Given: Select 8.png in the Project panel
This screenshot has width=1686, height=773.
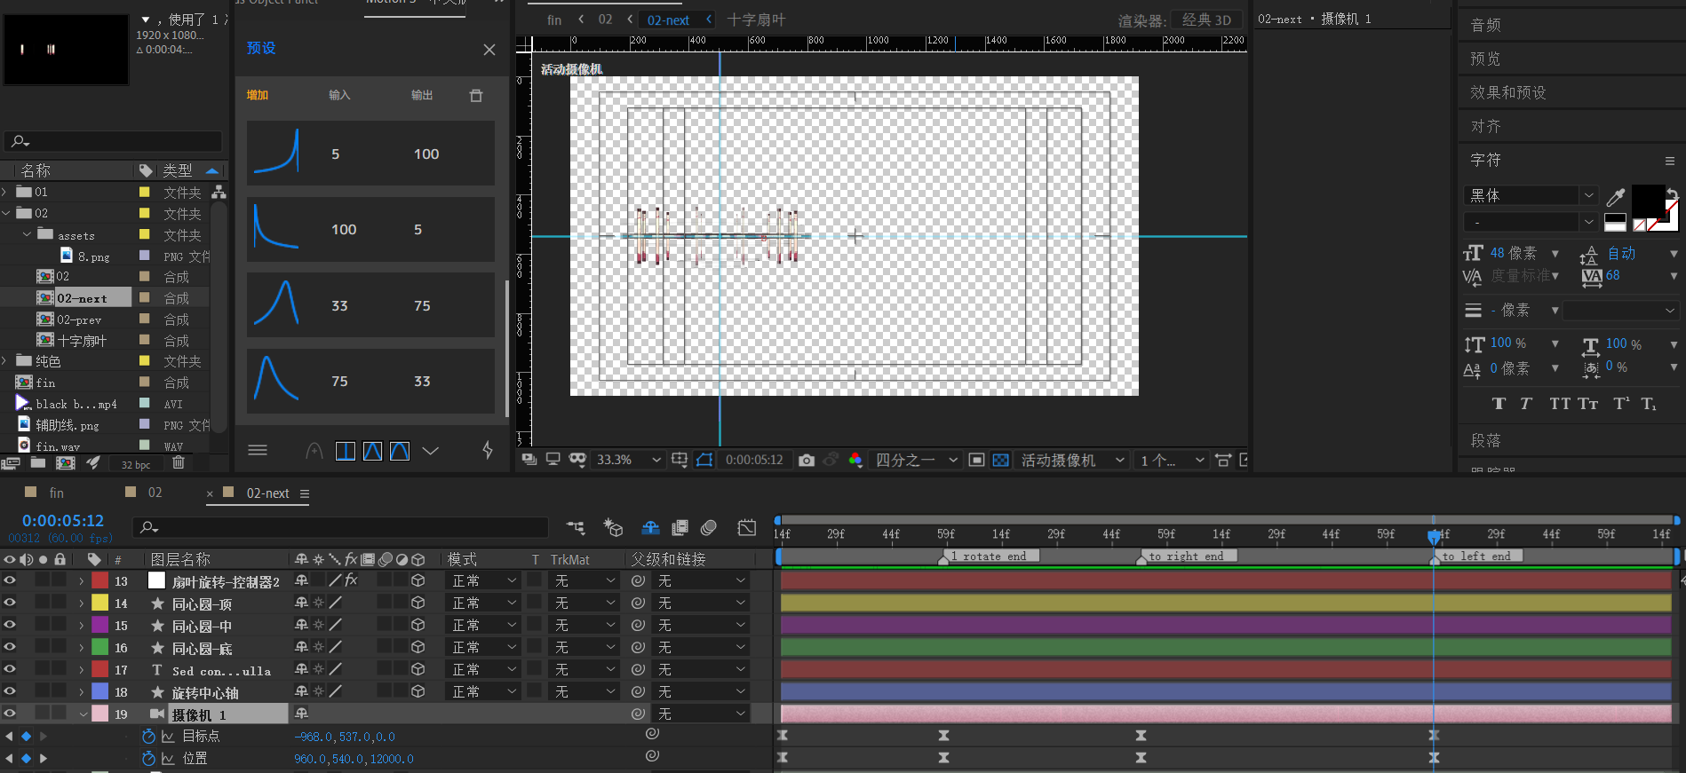Looking at the screenshot, I should 93,256.
